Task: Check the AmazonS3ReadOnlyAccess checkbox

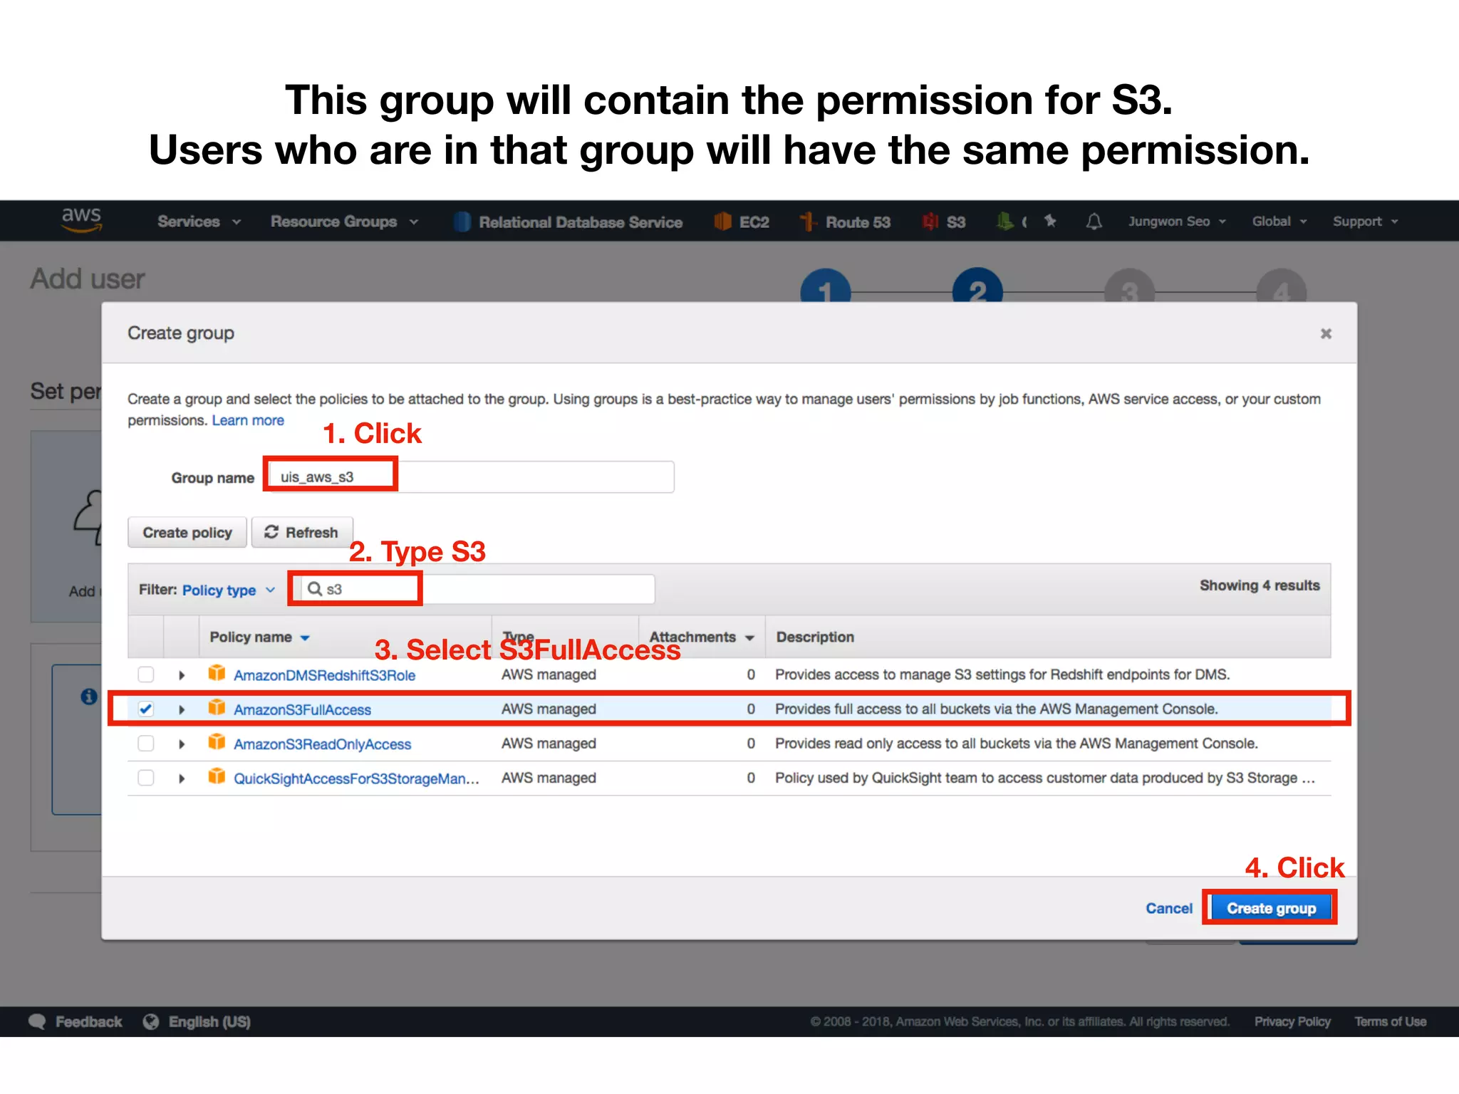Action: [x=146, y=744]
